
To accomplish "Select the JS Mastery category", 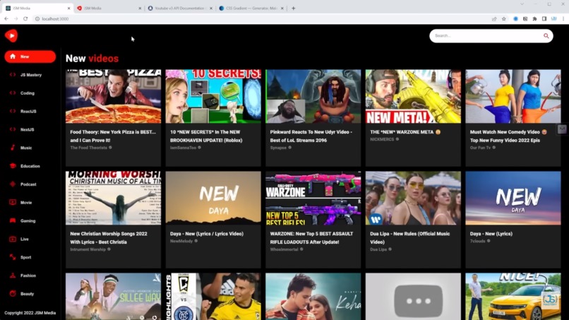I will coord(30,75).
